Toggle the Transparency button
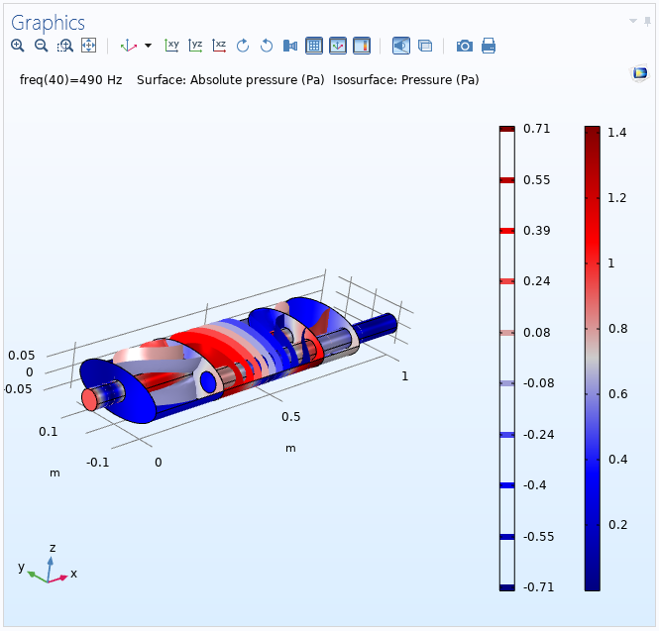659x631 pixels. tap(425, 46)
